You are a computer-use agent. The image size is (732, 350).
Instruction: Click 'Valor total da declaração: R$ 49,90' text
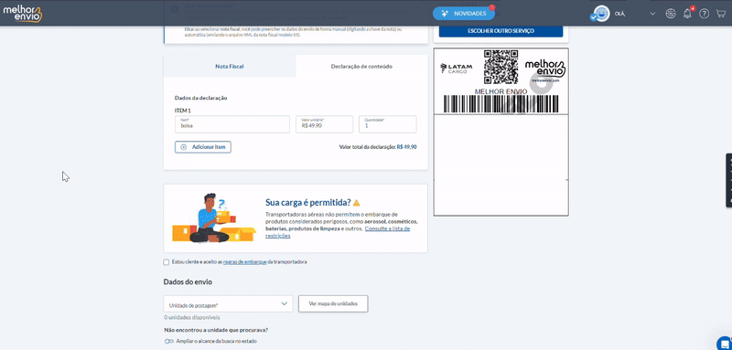(378, 147)
